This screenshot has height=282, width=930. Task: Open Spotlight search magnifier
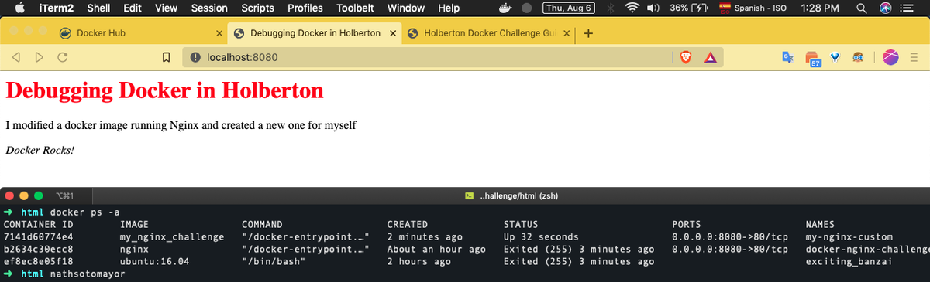[861, 8]
